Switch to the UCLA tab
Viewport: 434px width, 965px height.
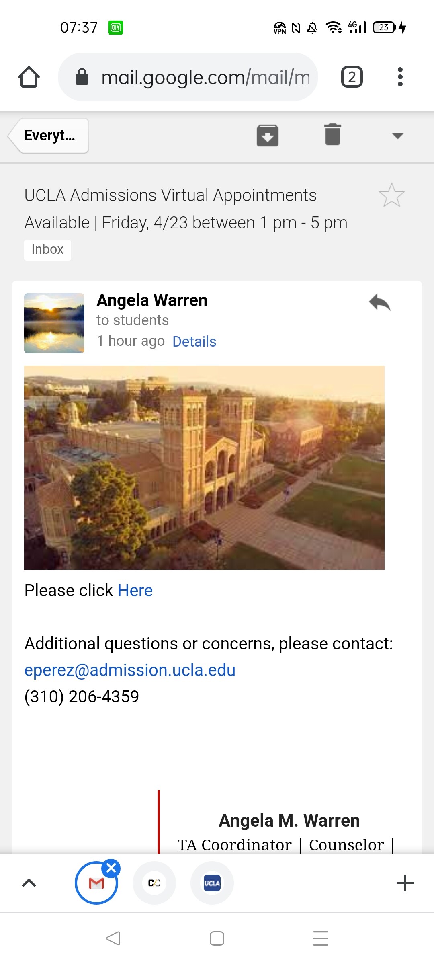(212, 883)
